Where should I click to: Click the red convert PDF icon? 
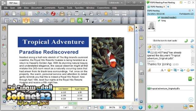coord(53,14)
